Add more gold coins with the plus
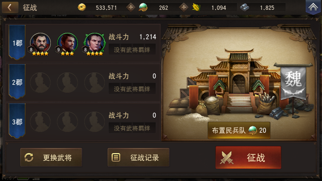The image size is (322, 181). click(130, 8)
